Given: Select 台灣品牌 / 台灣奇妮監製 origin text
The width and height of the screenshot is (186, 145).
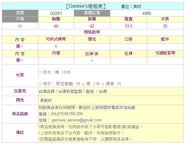Looking at the screenshot, I should click(73, 91).
